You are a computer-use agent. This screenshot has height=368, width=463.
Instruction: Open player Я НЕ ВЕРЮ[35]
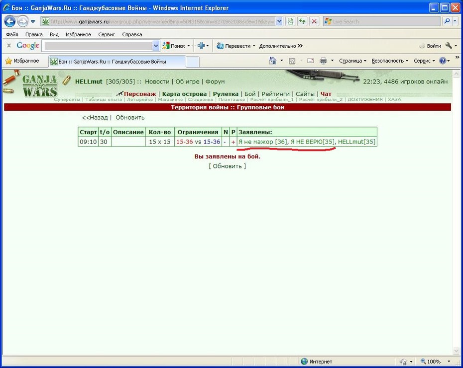coord(313,142)
